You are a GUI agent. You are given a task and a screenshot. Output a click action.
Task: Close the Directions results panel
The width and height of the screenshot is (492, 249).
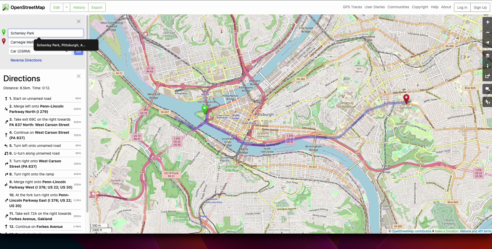pyautogui.click(x=79, y=76)
